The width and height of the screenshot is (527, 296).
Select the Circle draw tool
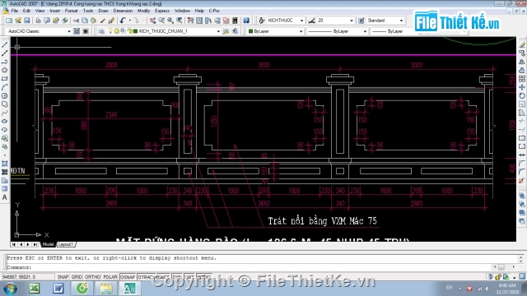pyautogui.click(x=4, y=96)
